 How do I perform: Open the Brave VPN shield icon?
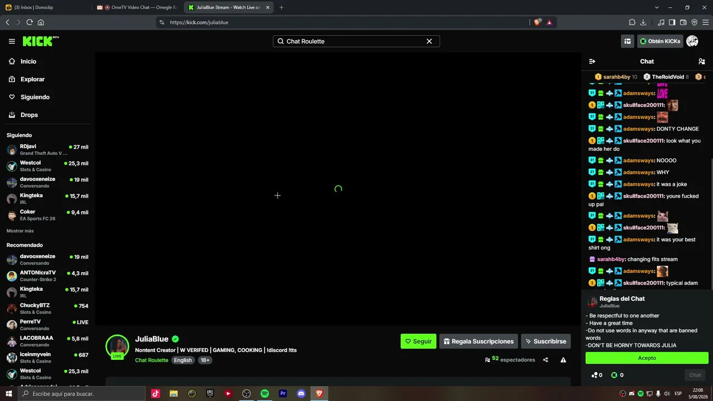tap(695, 22)
